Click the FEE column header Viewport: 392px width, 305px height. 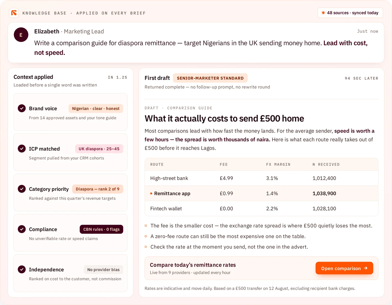[224, 164]
